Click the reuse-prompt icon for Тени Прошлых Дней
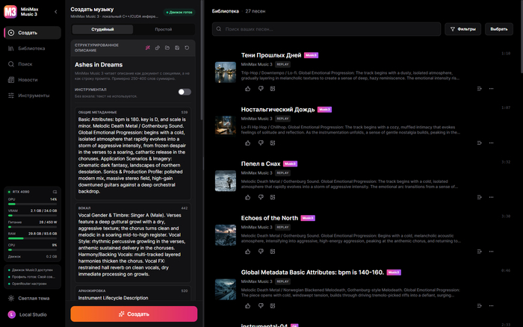523x327 pixels. (273, 89)
